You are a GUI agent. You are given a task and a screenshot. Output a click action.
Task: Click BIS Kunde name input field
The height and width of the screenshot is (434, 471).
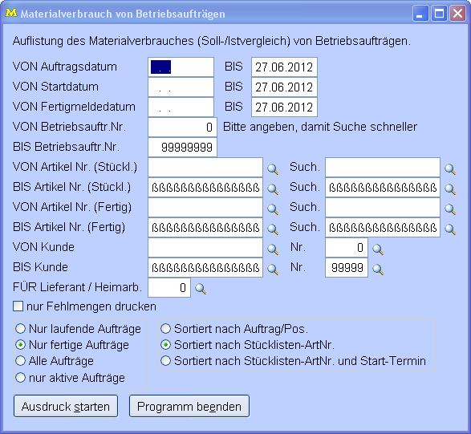(205, 267)
